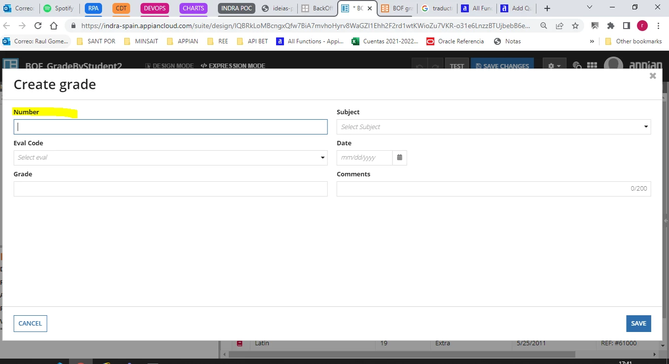Viewport: 669px width, 364px height.
Task: Toggle the browser side panel icon
Action: tap(627, 26)
